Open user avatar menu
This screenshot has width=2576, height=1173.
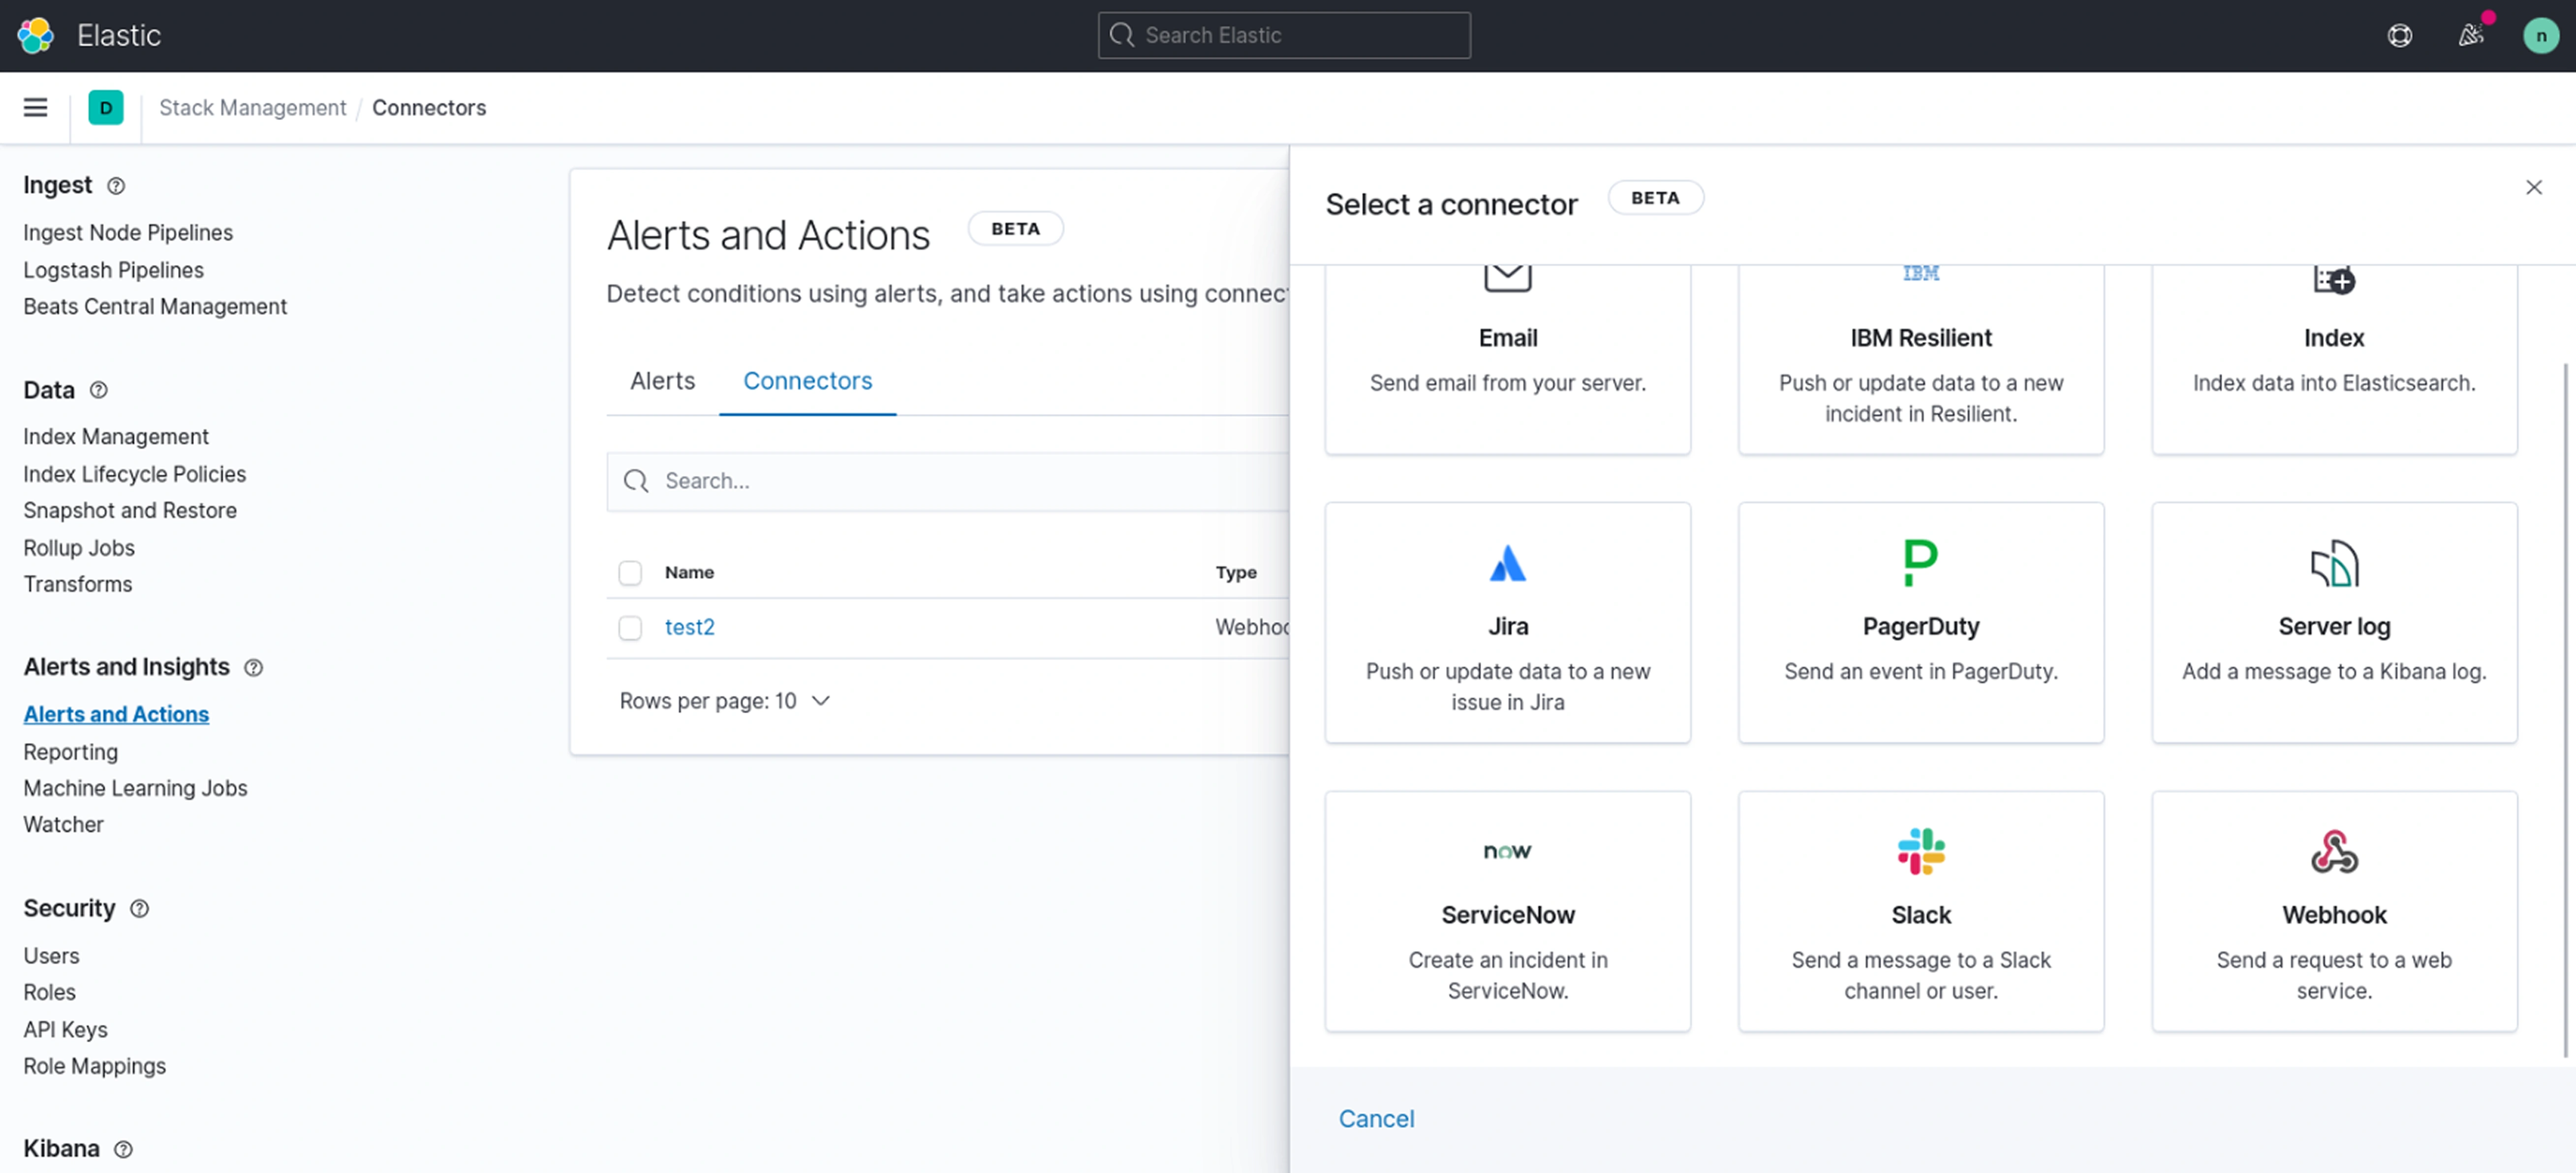point(2540,36)
